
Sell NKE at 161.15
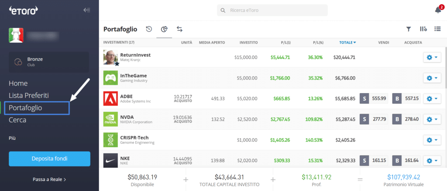[x=374, y=160]
